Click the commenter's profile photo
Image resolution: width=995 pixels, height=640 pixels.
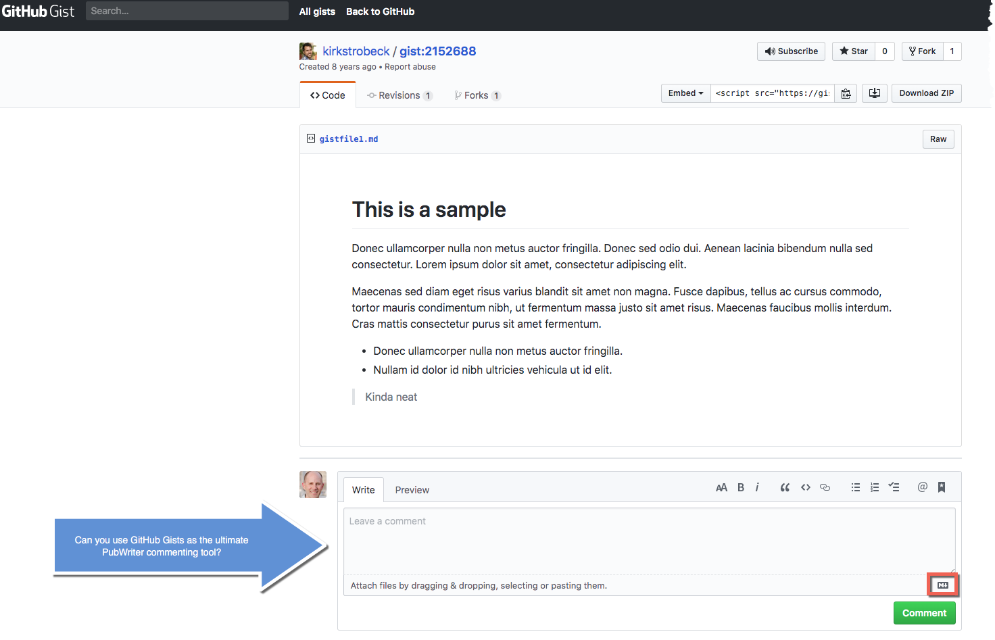point(313,485)
